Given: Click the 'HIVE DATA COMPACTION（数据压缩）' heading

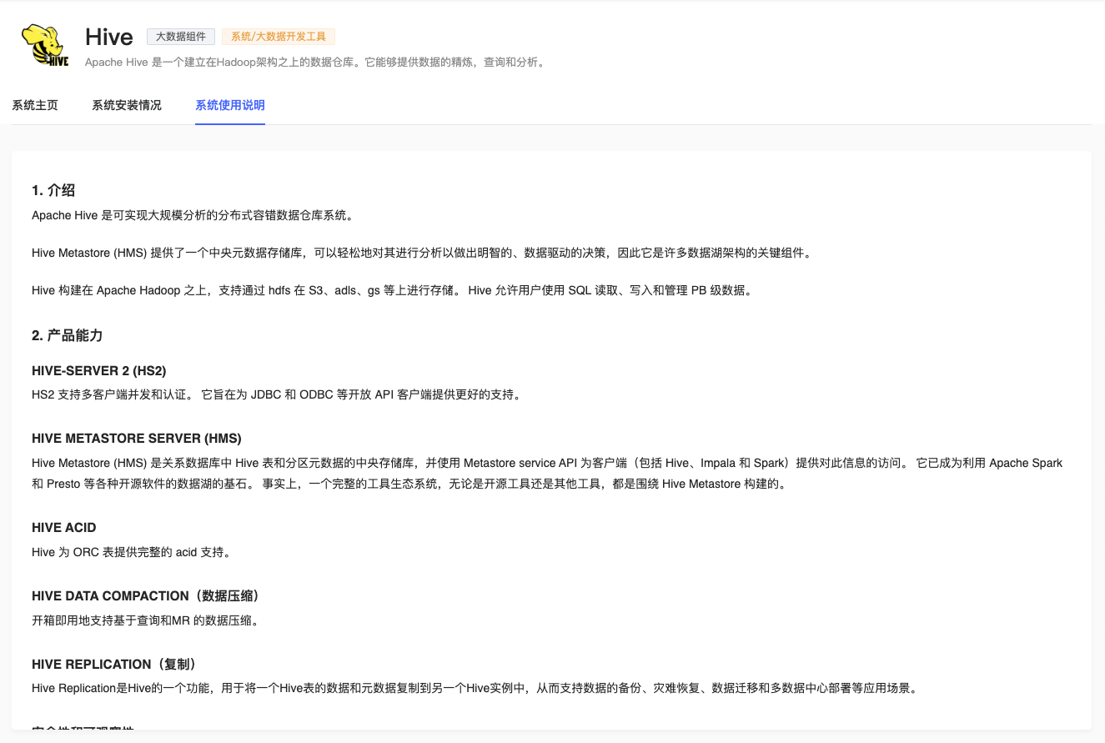Looking at the screenshot, I should [x=147, y=596].
